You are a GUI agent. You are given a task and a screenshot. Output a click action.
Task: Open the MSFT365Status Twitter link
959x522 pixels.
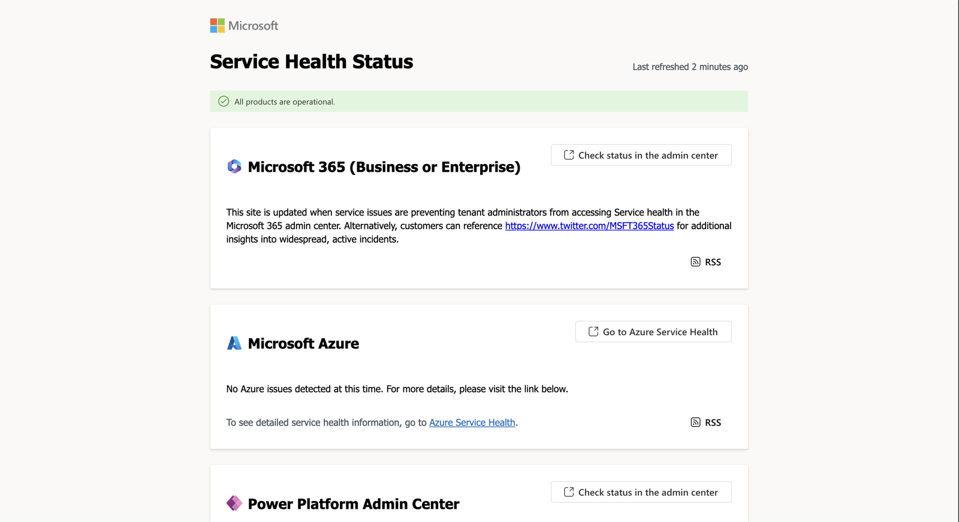589,226
